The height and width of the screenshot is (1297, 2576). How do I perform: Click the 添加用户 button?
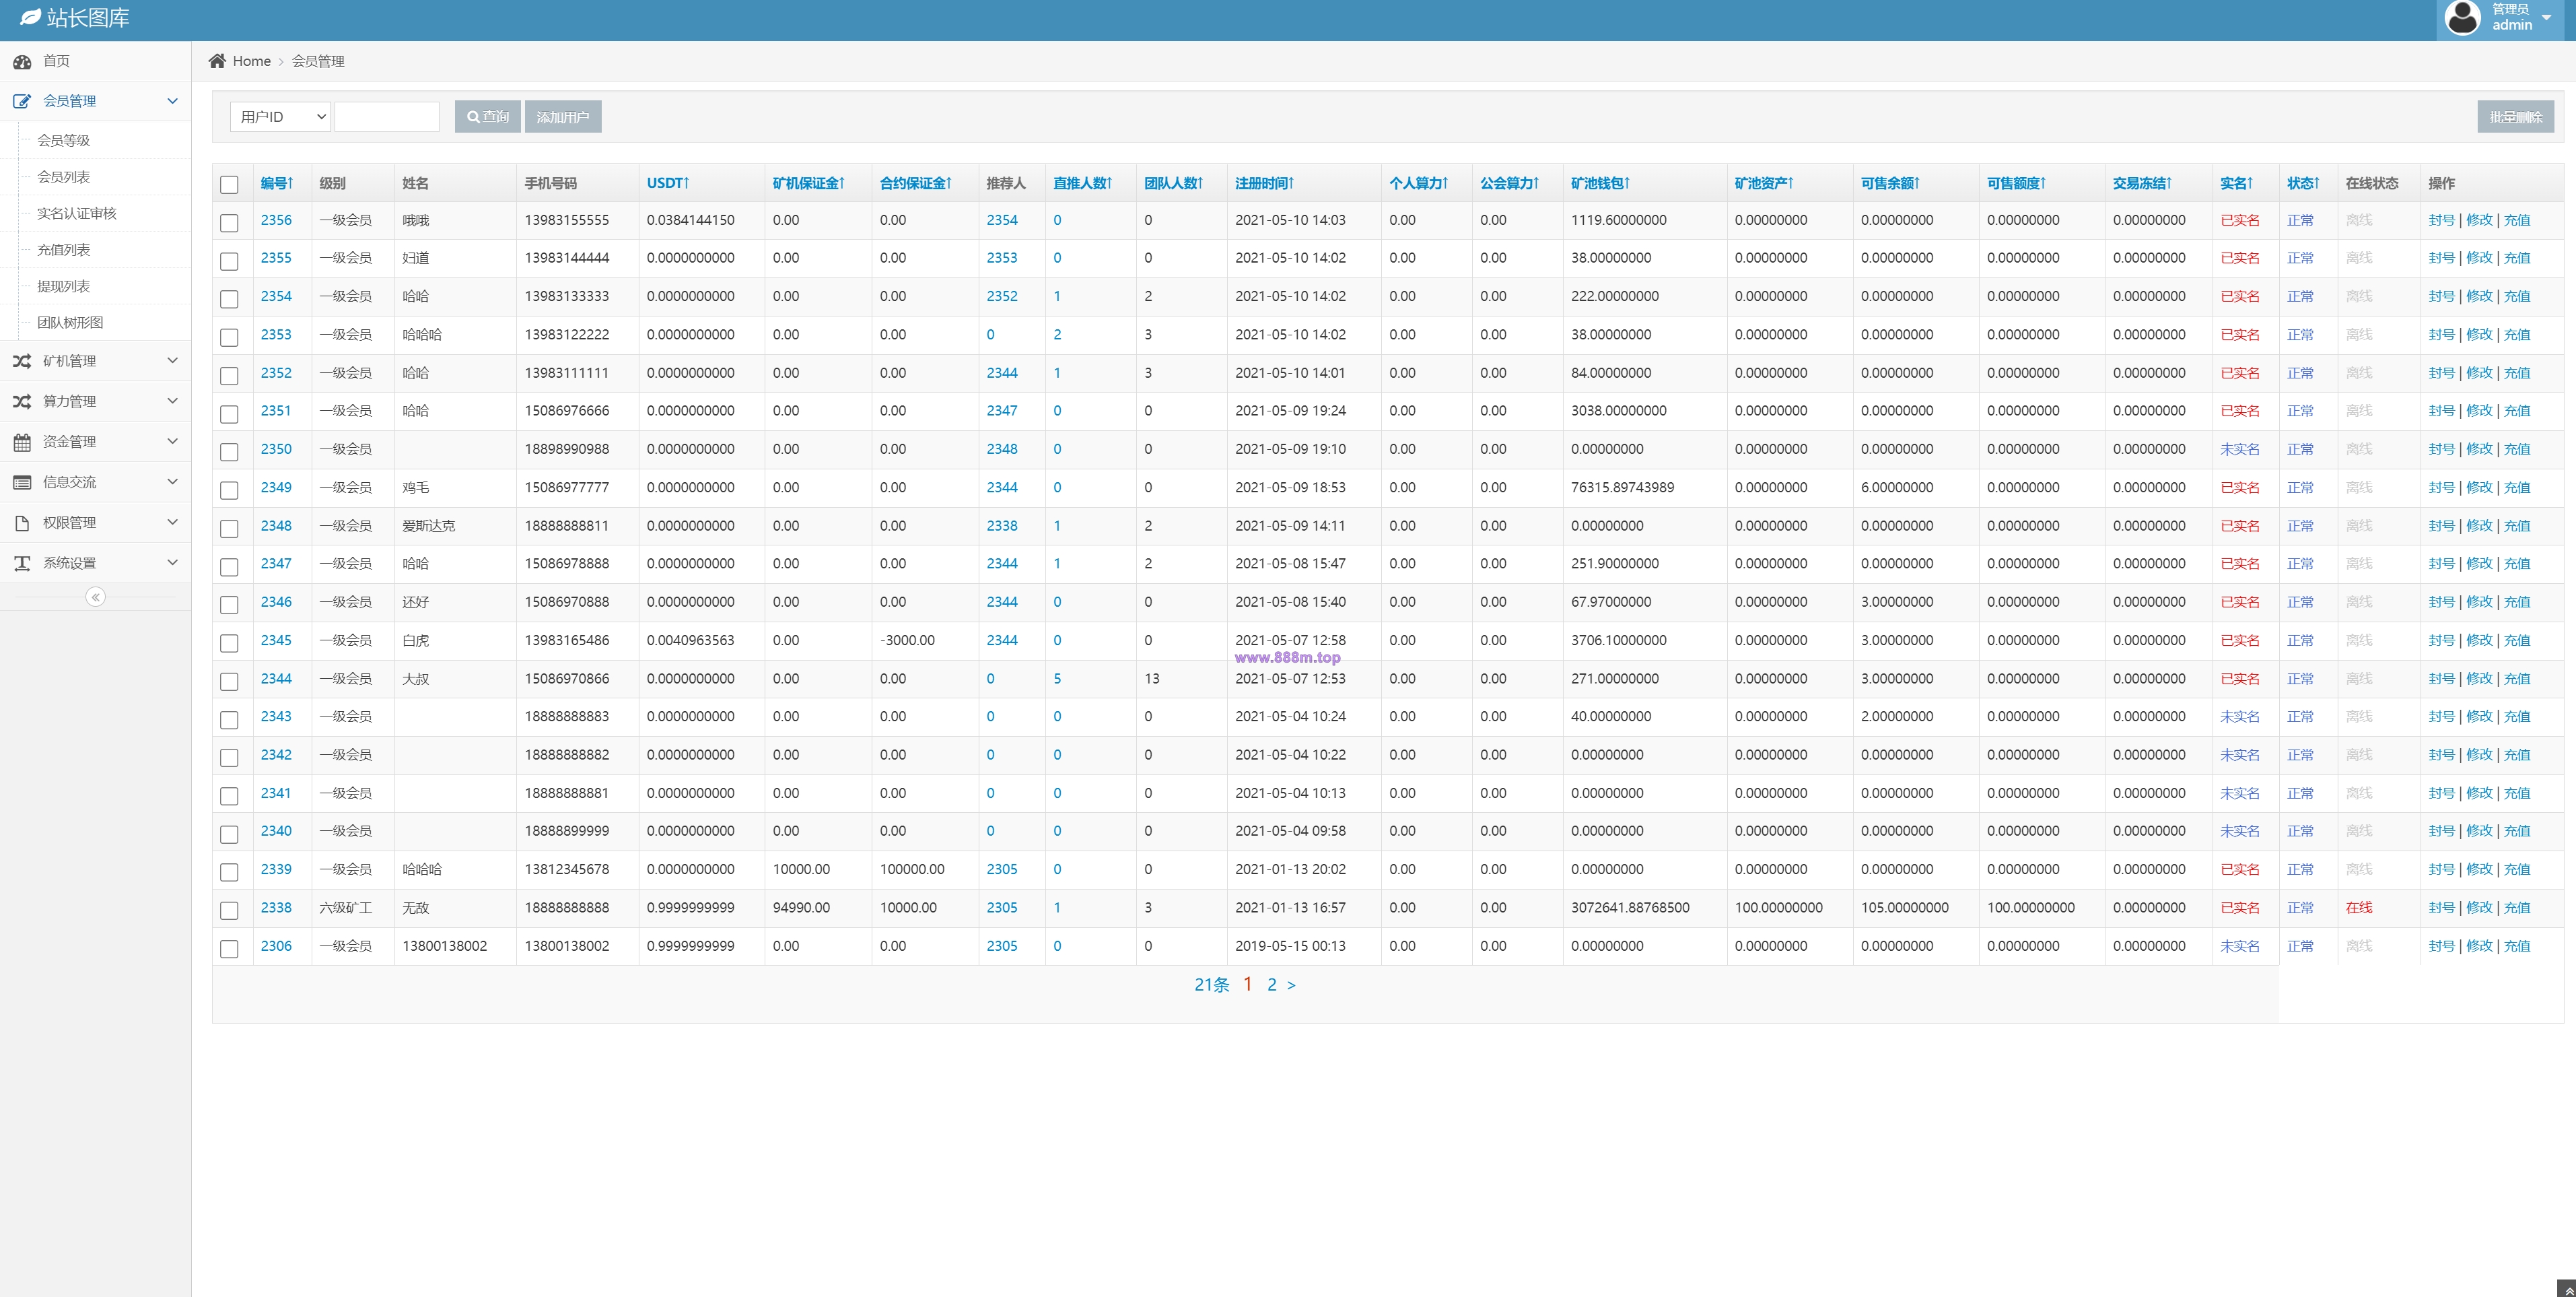point(563,117)
